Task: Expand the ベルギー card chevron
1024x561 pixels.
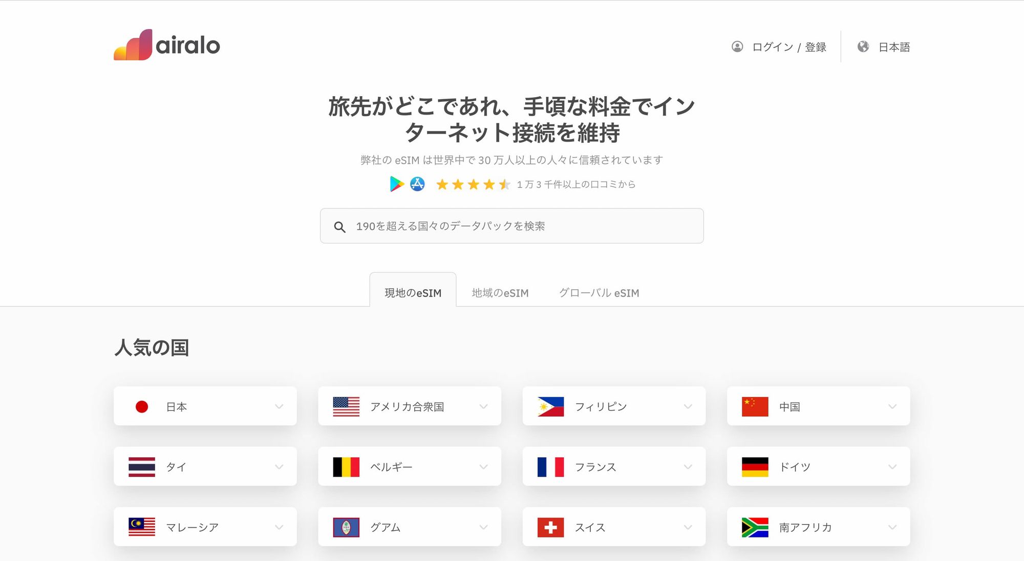Action: 483,467
